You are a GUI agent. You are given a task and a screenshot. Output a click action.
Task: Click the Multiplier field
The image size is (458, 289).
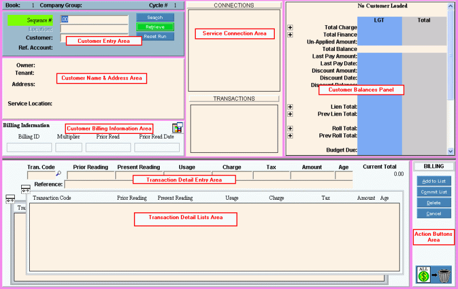[69, 148]
